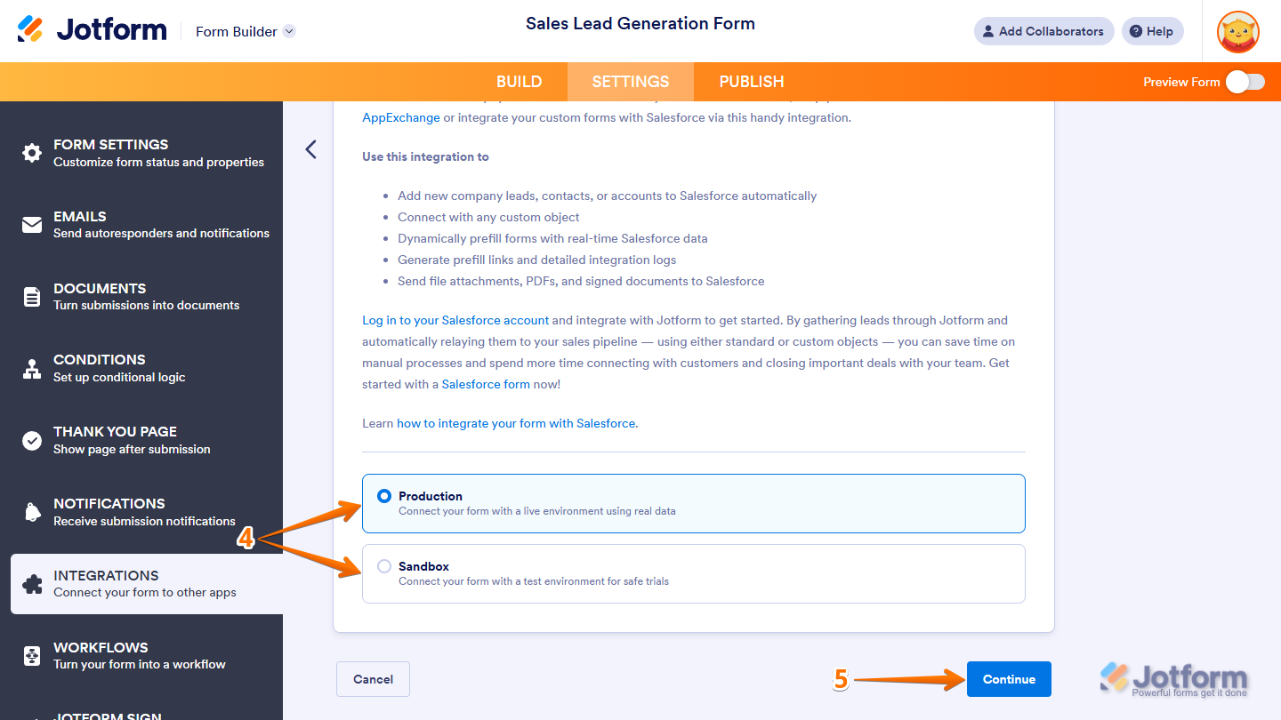Open your profile via the avatar image

pyautogui.click(x=1237, y=31)
